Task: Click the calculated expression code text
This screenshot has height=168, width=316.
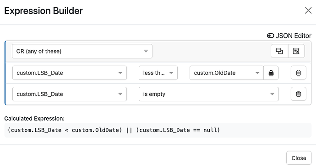Action: tap(114, 130)
